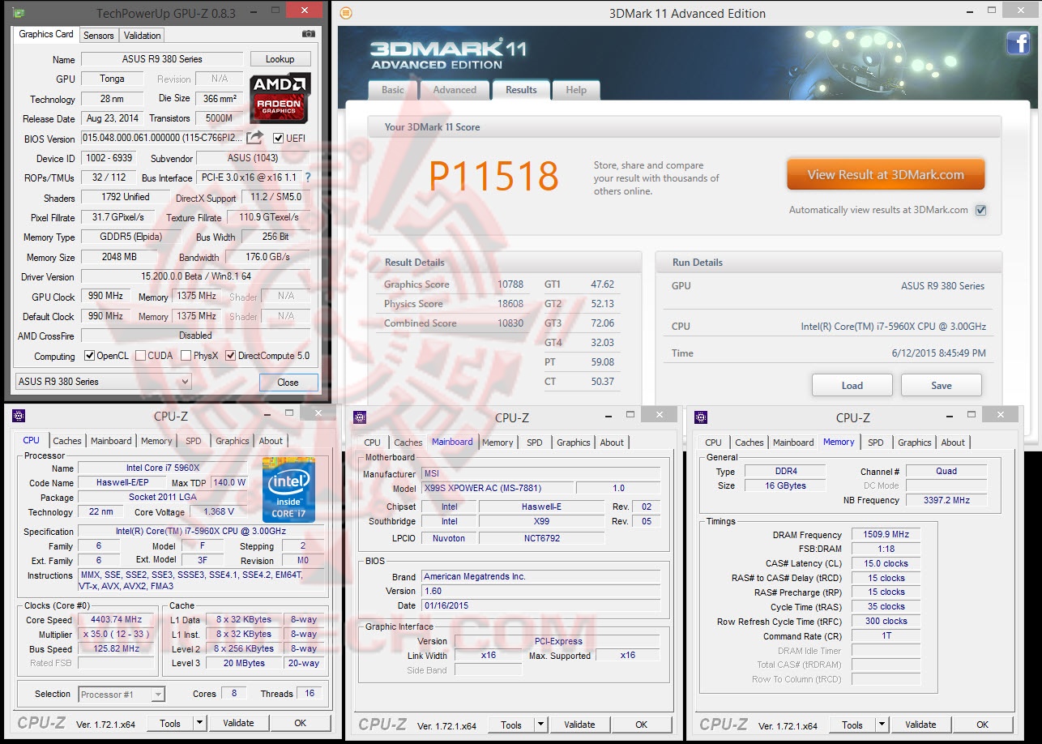Click the BIOS save/share arrow icon in GPU-Z
Image resolution: width=1042 pixels, height=744 pixels.
(x=255, y=138)
